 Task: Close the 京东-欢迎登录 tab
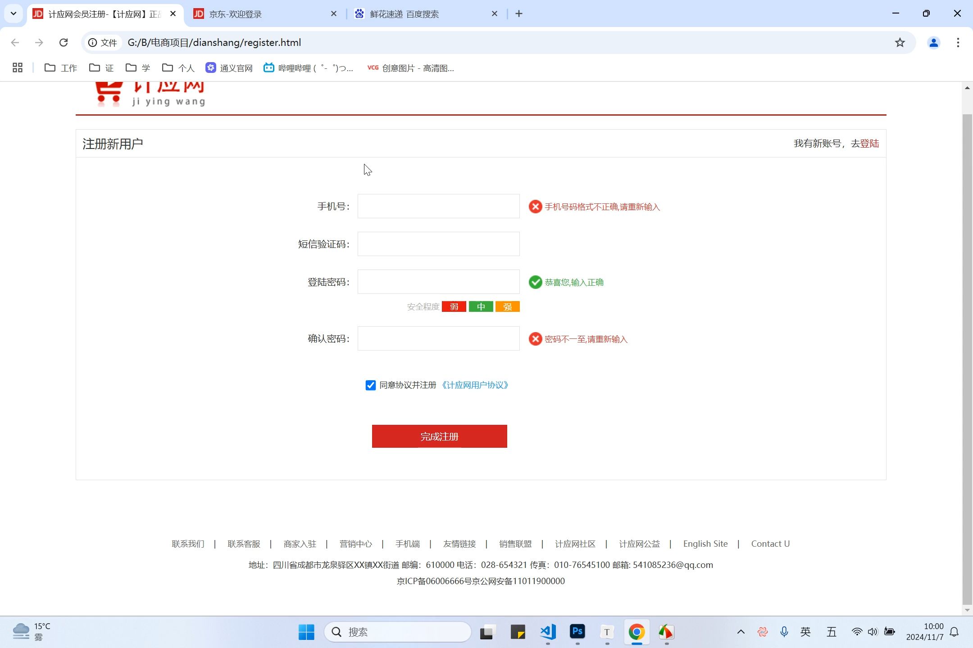click(334, 14)
